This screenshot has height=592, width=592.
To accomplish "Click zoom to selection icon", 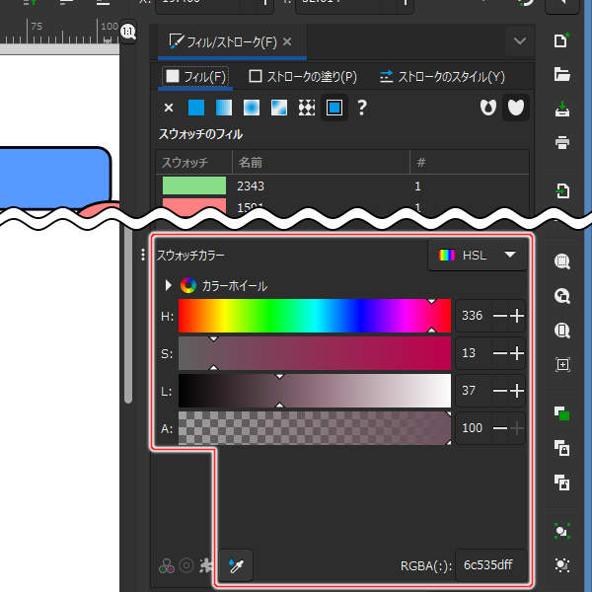I will click(x=561, y=261).
